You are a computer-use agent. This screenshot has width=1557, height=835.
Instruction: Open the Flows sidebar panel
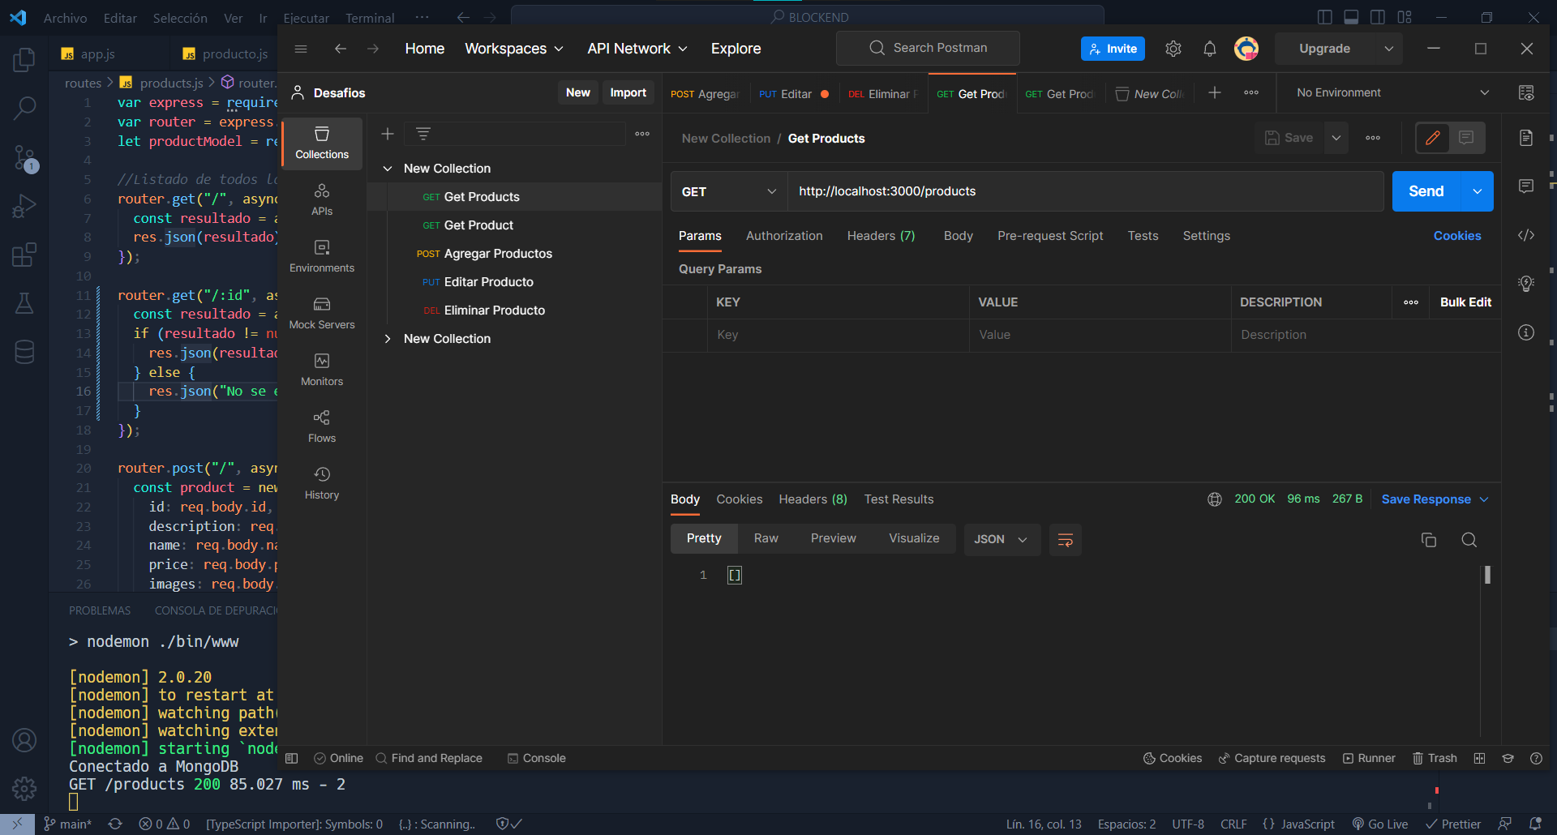coord(322,426)
